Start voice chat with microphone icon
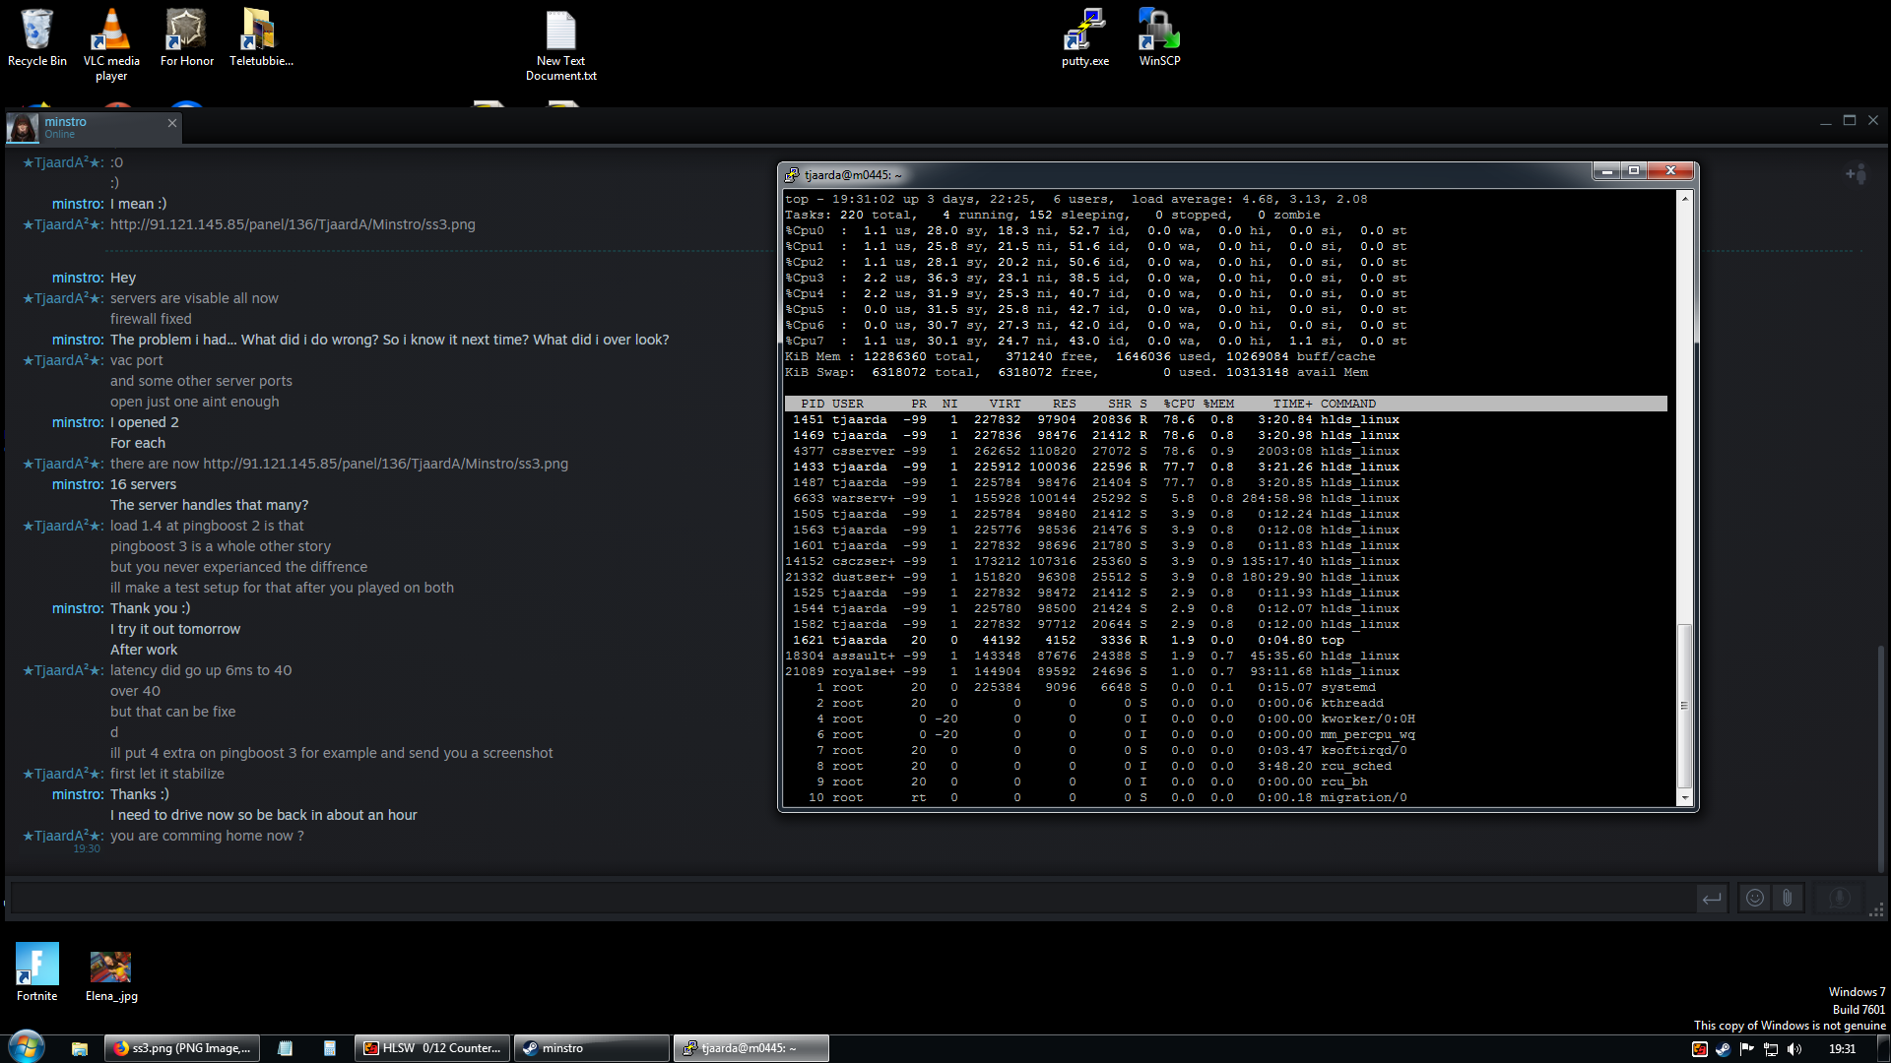 coord(1838,898)
